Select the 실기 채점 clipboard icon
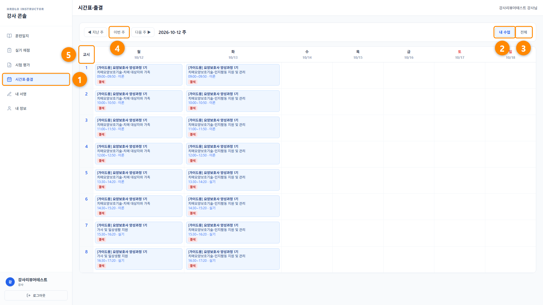 [x=9, y=50]
